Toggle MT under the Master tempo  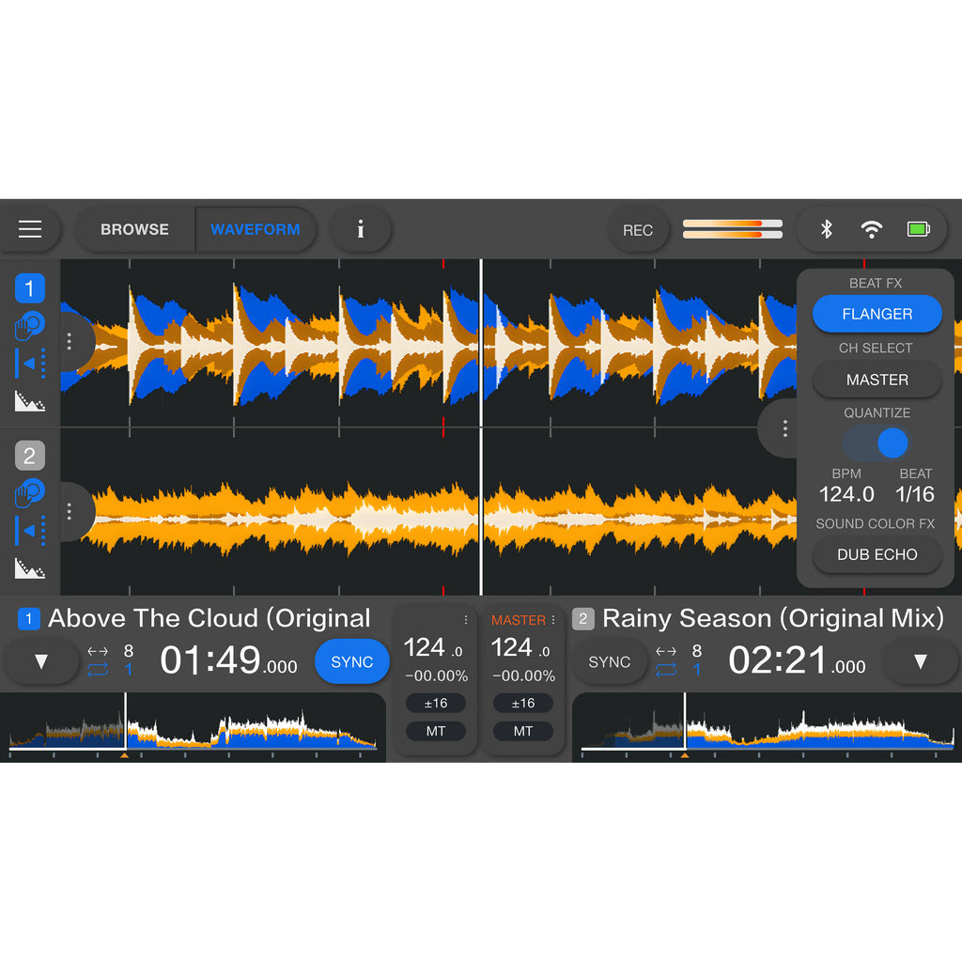tap(523, 731)
